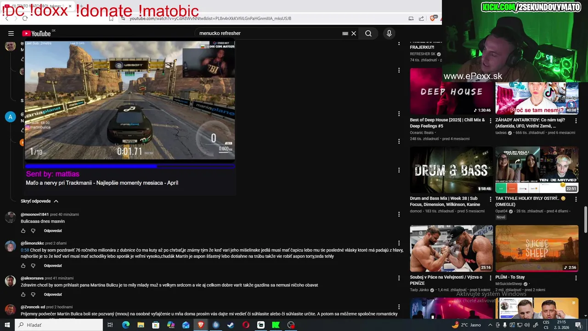Image resolution: width=588 pixels, height=331 pixels.
Task: Click the page vertical scrollbar thumb
Action: tap(585, 220)
